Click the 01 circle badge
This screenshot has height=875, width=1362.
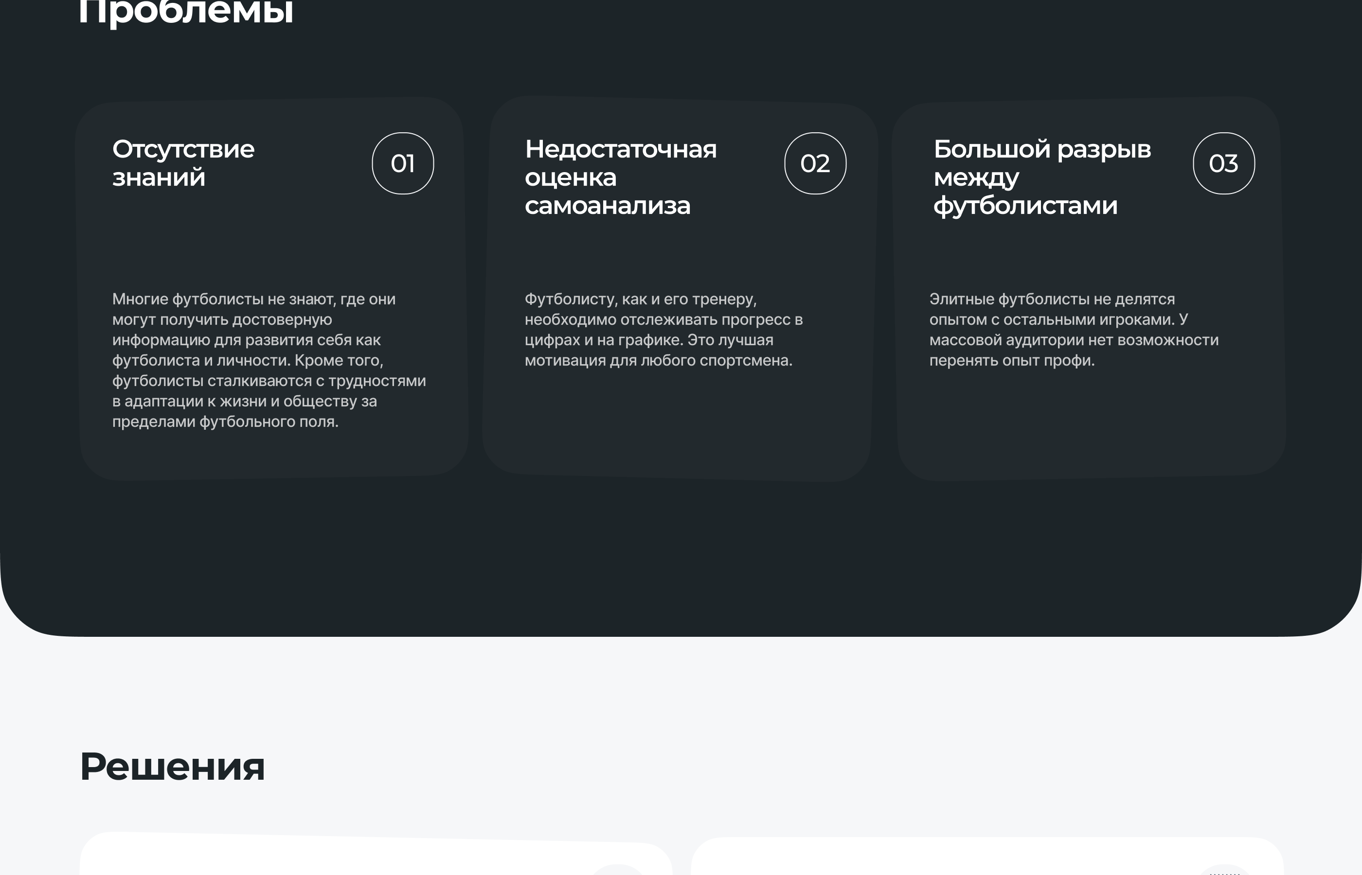402,164
